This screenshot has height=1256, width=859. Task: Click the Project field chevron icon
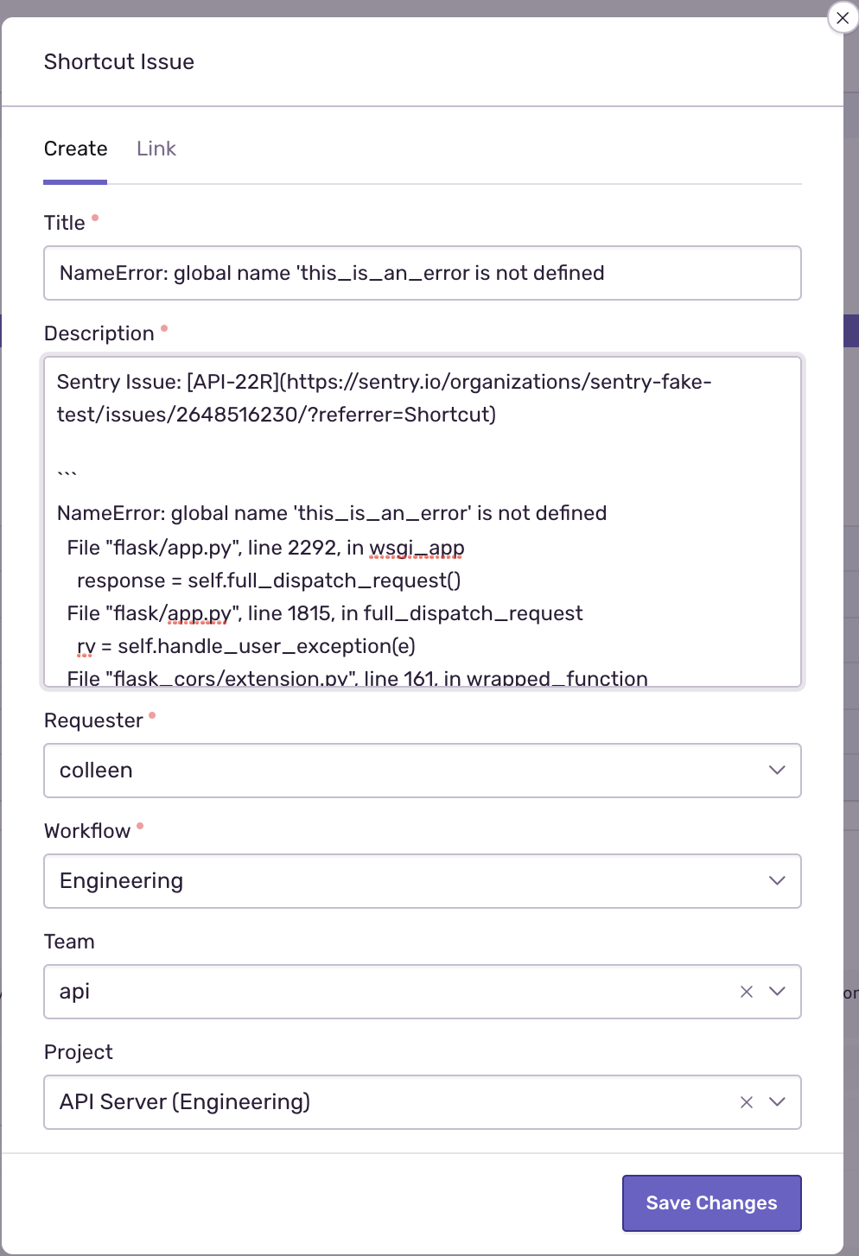point(776,1102)
